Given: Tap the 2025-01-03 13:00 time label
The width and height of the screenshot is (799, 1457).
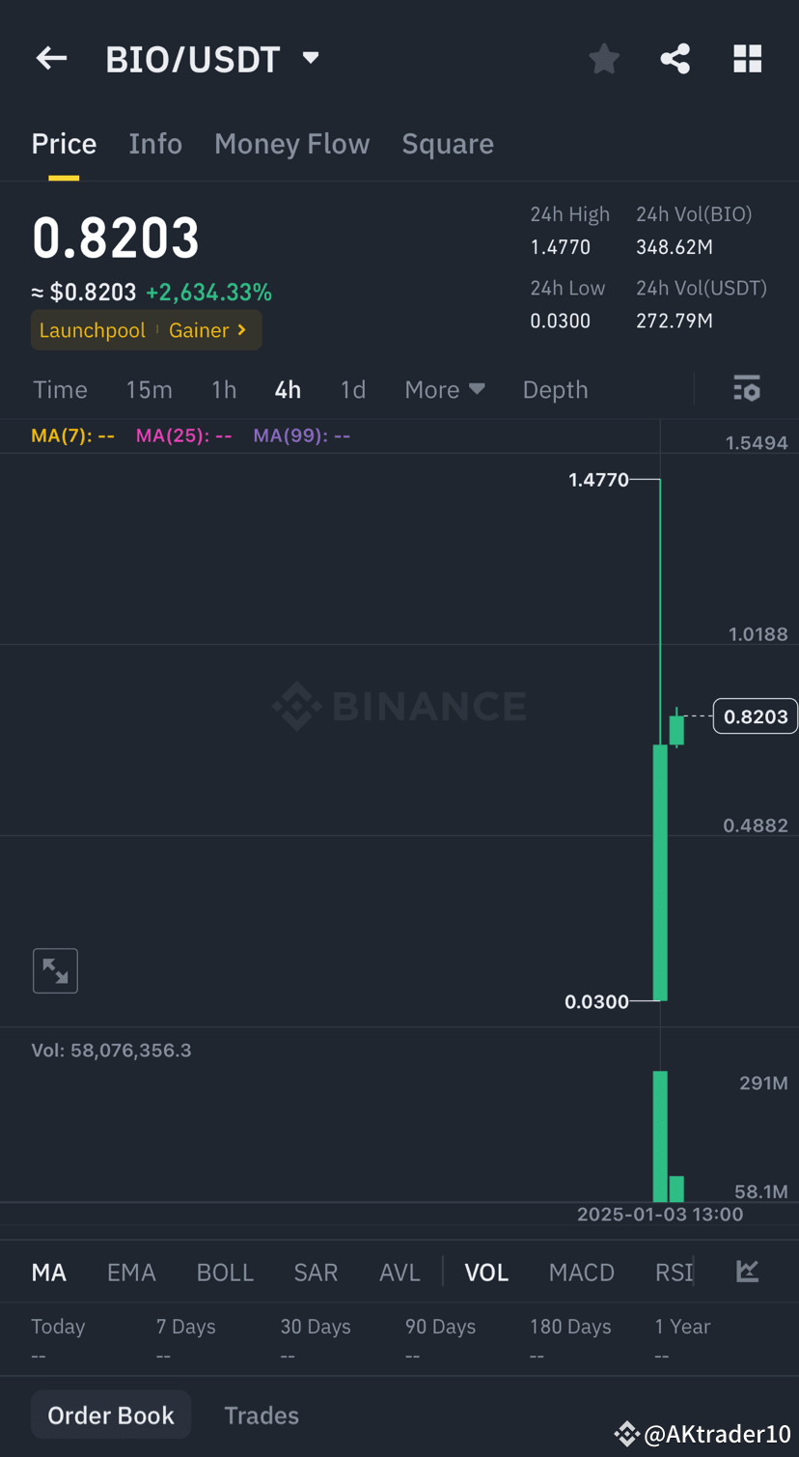Looking at the screenshot, I should point(660,1215).
